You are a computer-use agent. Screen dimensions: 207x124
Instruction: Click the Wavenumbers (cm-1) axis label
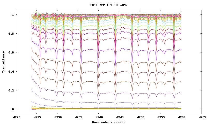click(x=108, y=122)
